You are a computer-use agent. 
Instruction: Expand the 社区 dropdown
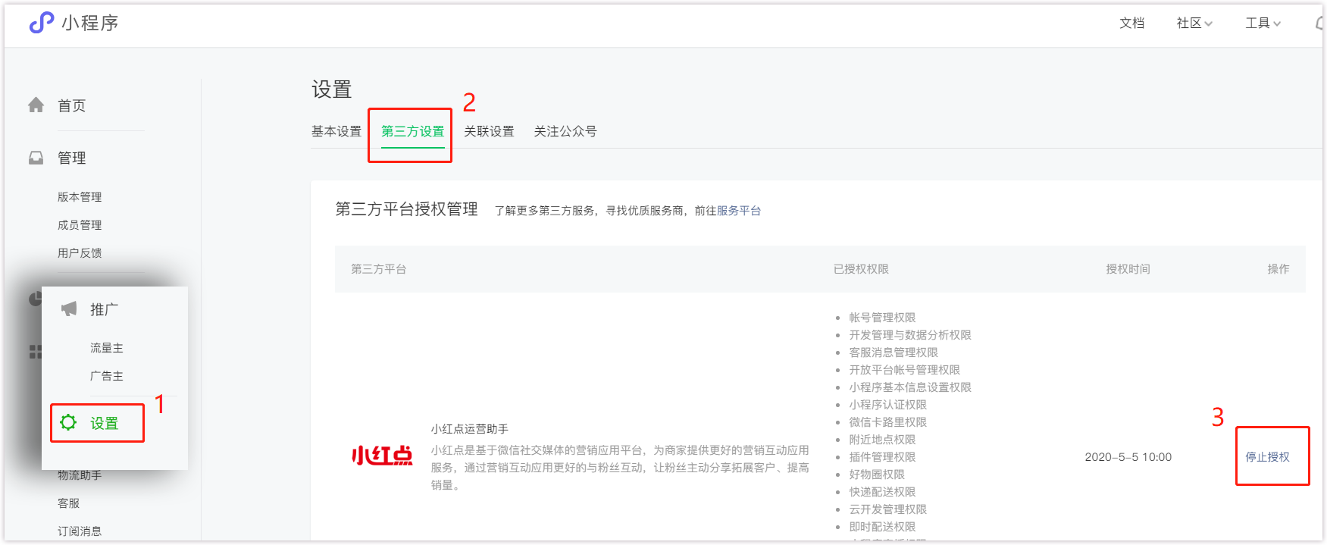pos(1194,23)
